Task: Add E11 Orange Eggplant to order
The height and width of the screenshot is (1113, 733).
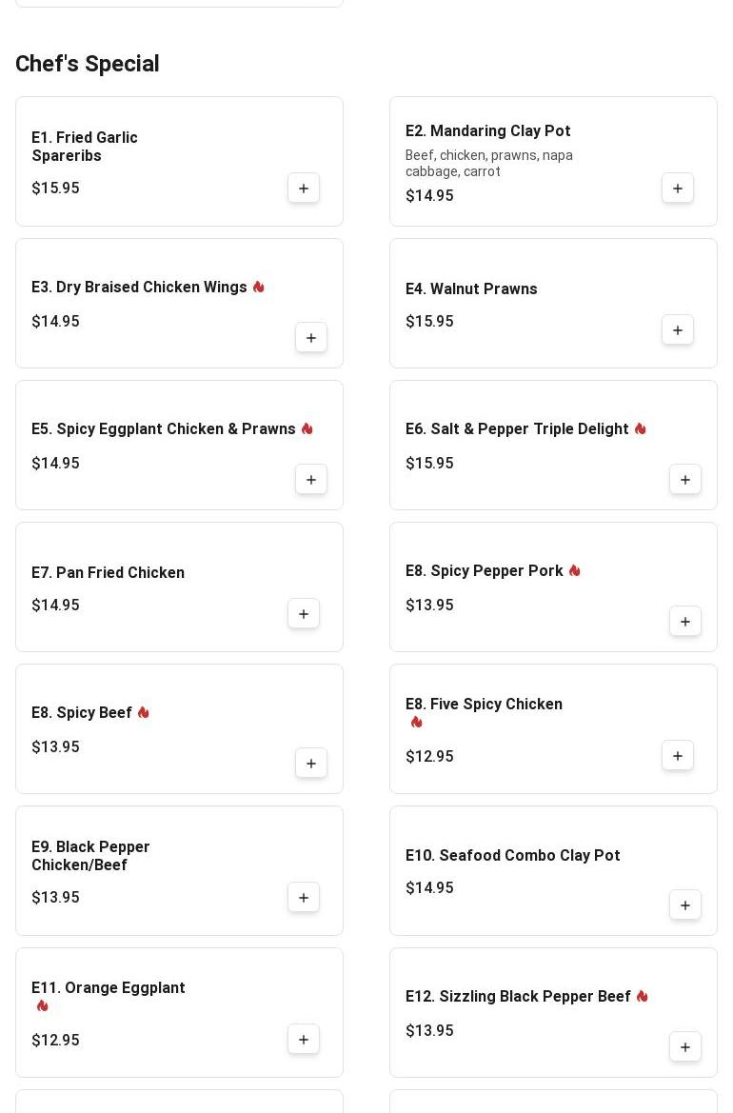Action: click(304, 1040)
